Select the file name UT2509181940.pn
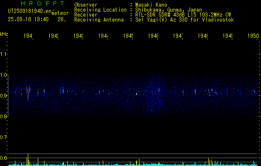The height and width of the screenshot is (166, 261). 30,11
